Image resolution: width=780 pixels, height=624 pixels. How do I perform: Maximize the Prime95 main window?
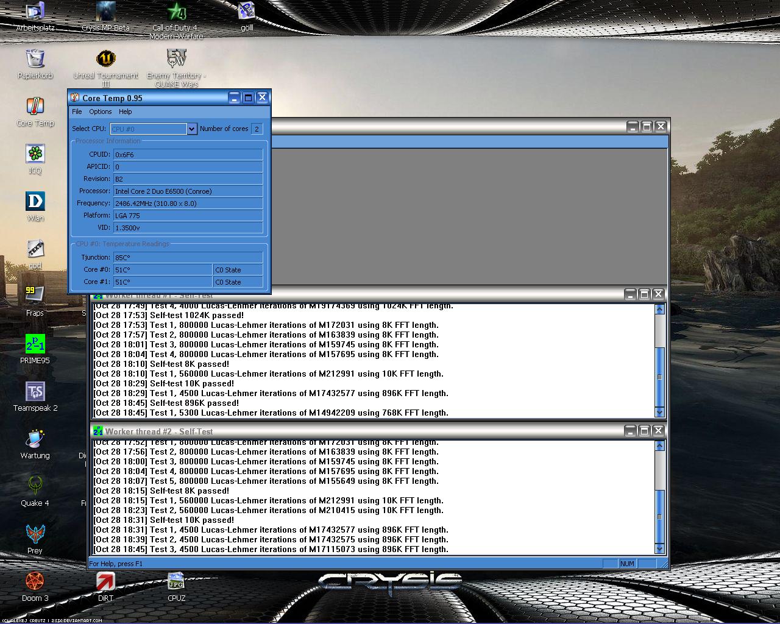(x=647, y=127)
